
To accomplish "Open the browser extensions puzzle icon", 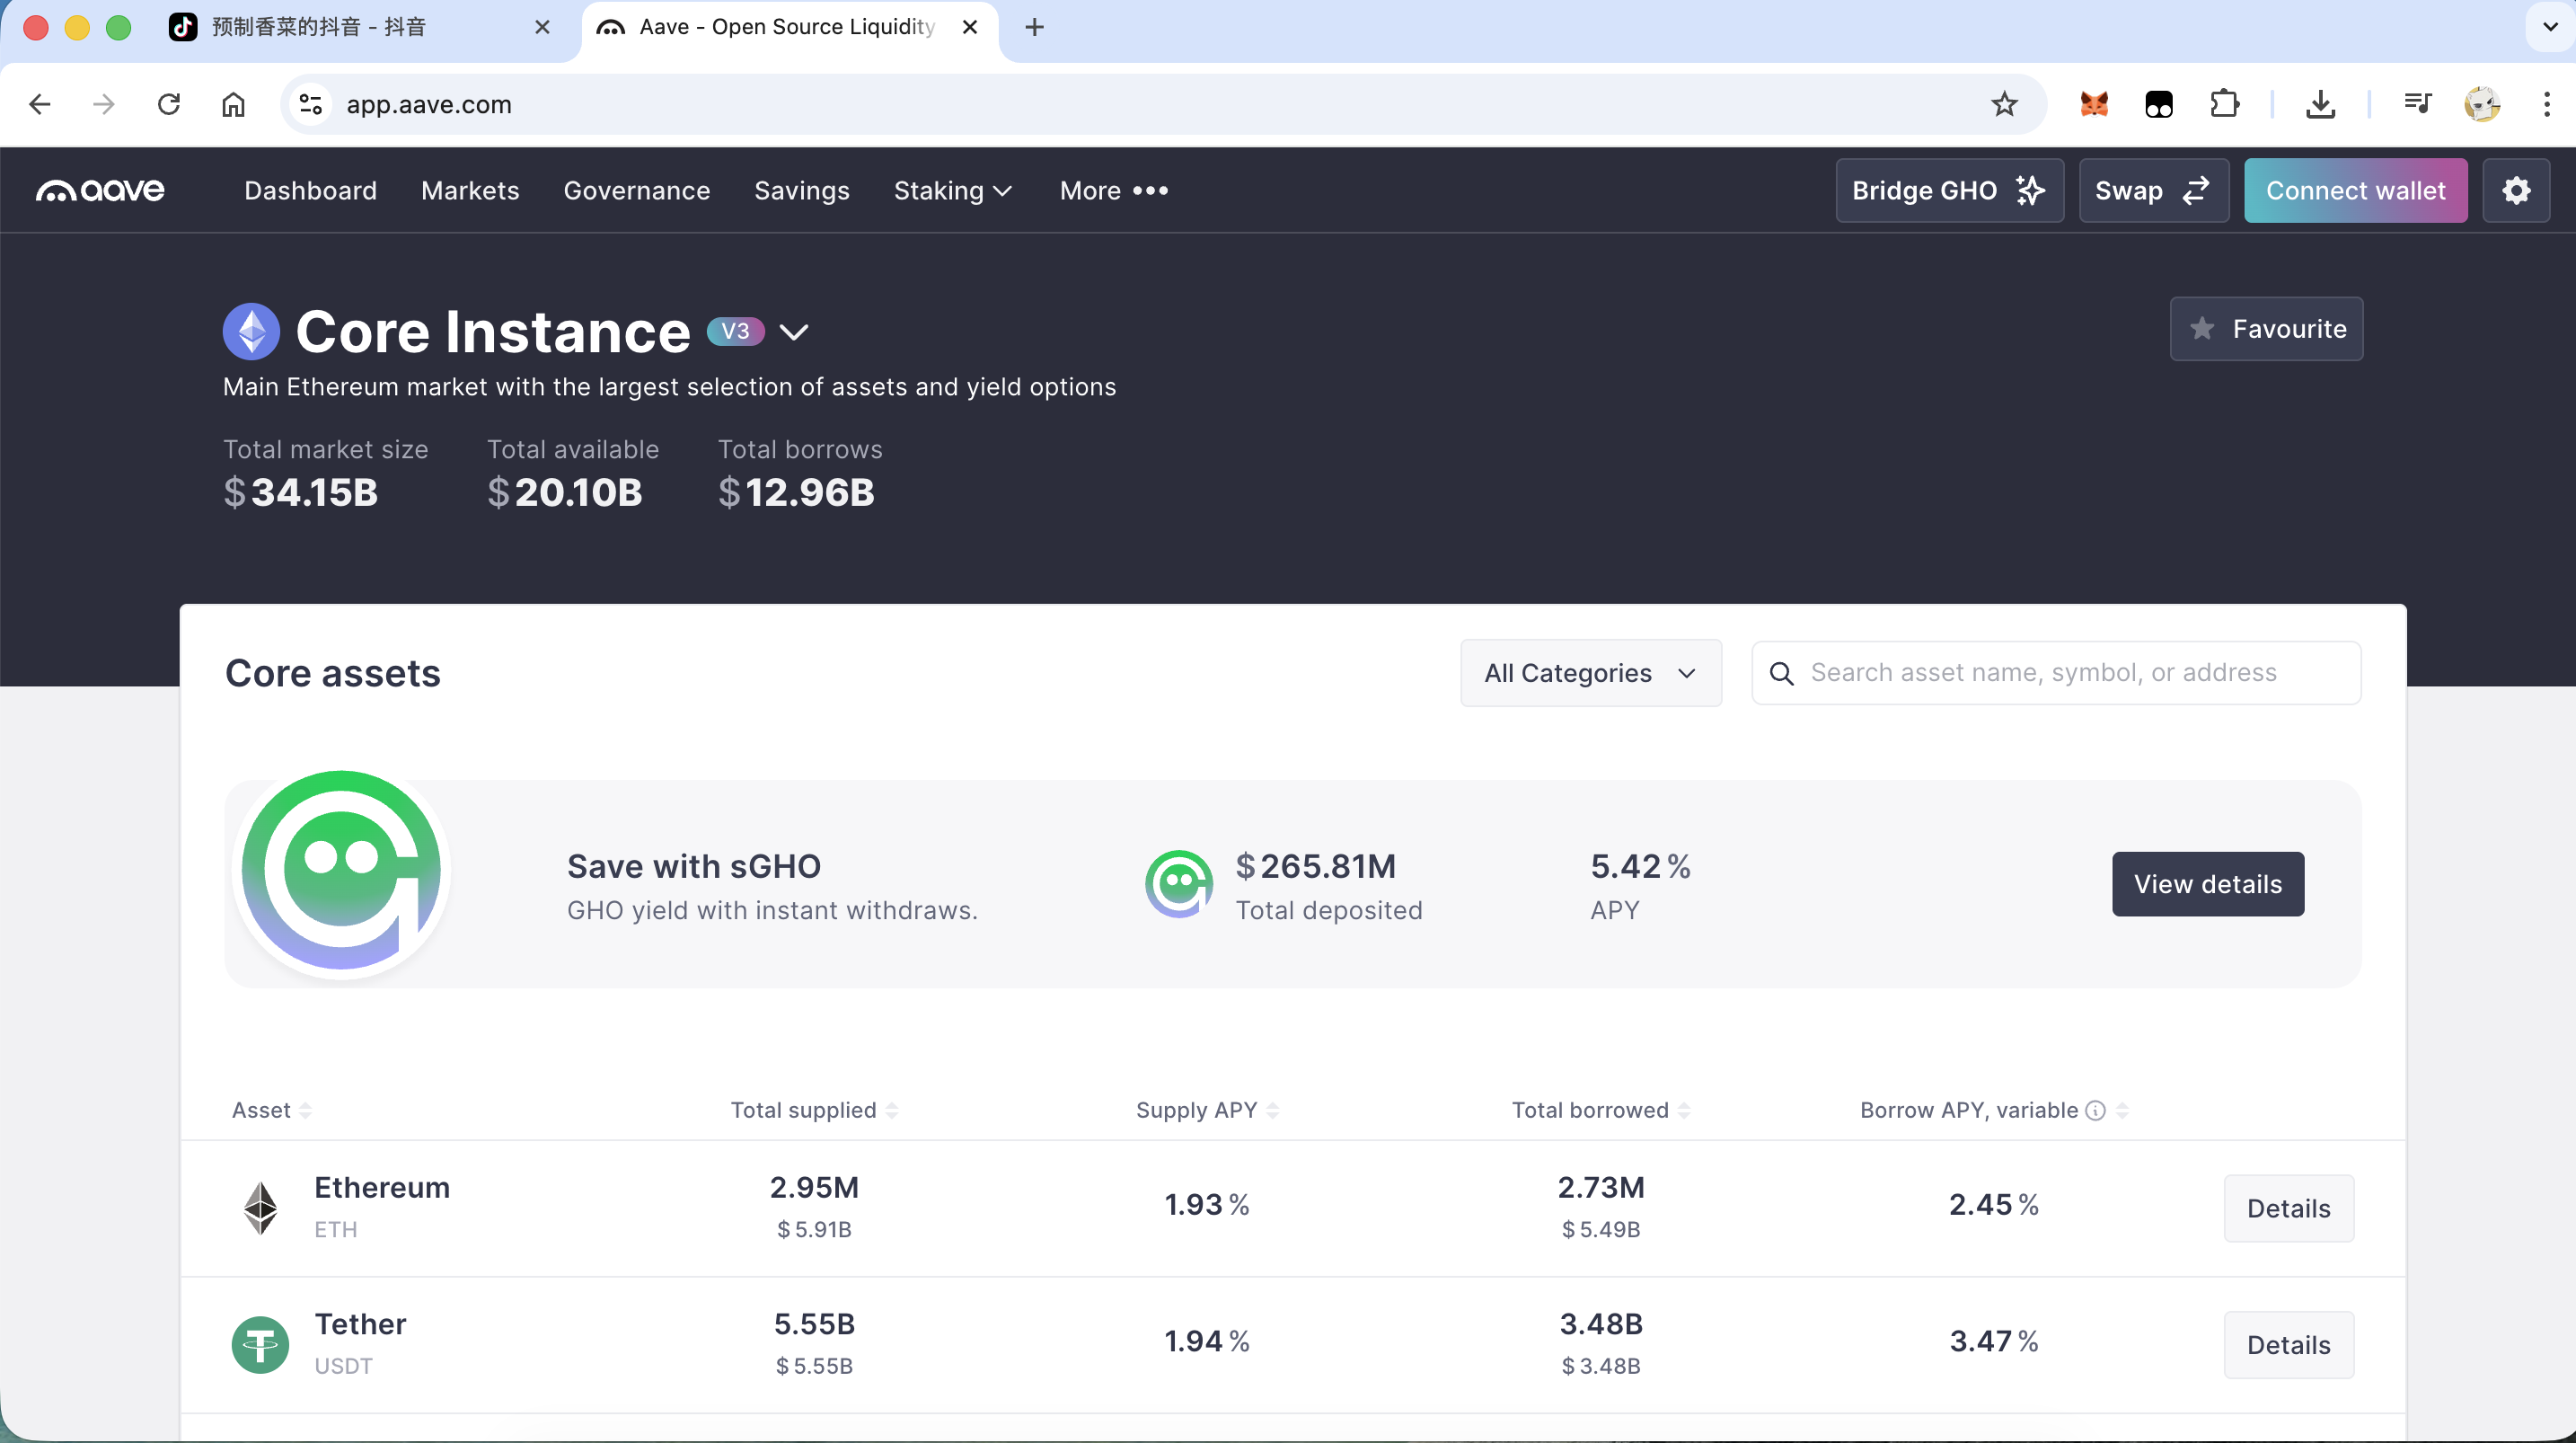I will click(x=2224, y=104).
